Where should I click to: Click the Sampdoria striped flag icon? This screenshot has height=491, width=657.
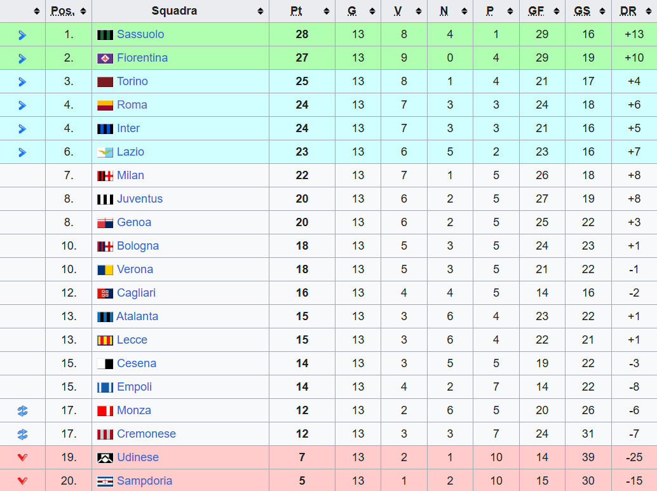[105, 481]
